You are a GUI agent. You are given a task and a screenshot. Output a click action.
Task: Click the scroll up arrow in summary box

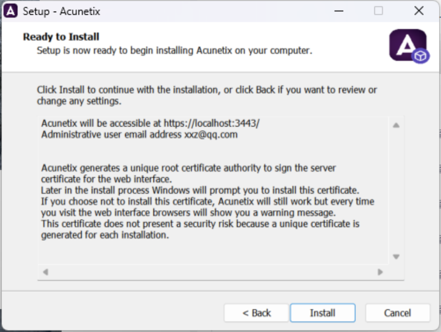396,125
